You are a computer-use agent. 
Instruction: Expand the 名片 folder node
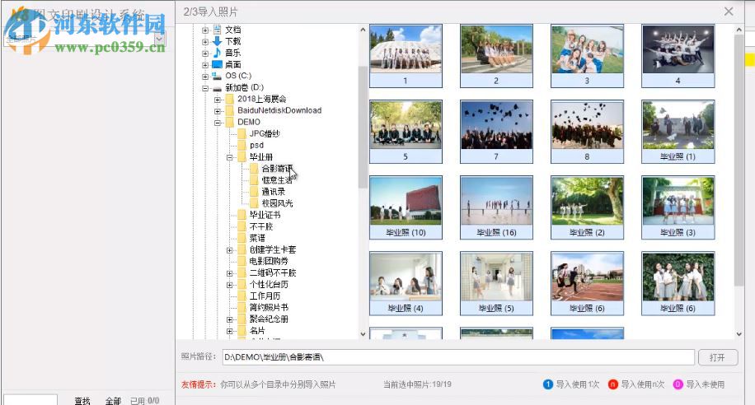tap(230, 331)
